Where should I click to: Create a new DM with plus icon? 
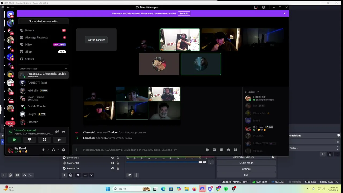66,69
